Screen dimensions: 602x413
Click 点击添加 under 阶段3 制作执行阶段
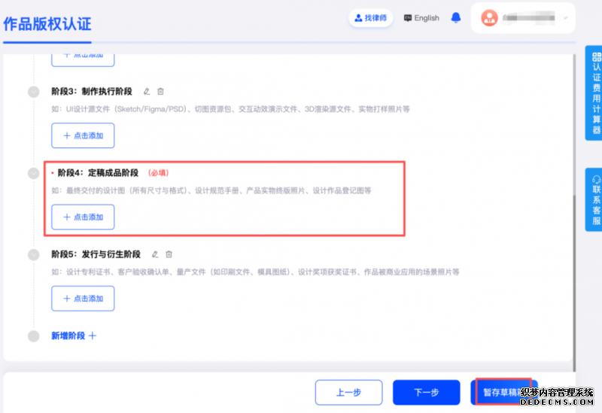(83, 135)
